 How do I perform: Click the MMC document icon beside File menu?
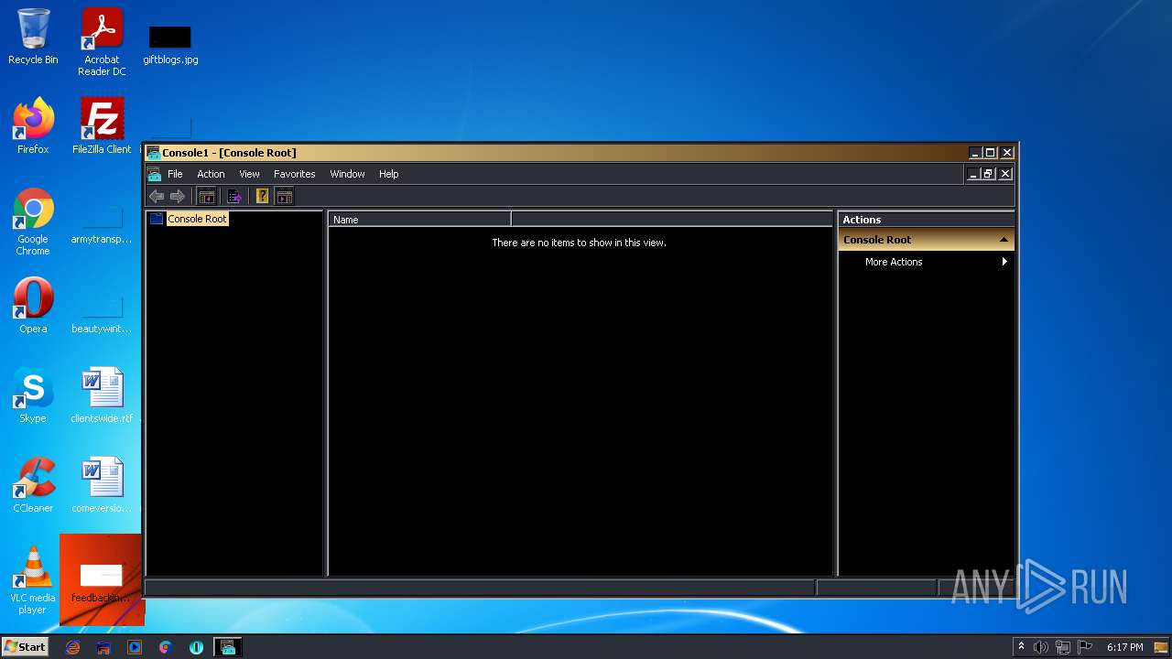pyautogui.click(x=154, y=174)
